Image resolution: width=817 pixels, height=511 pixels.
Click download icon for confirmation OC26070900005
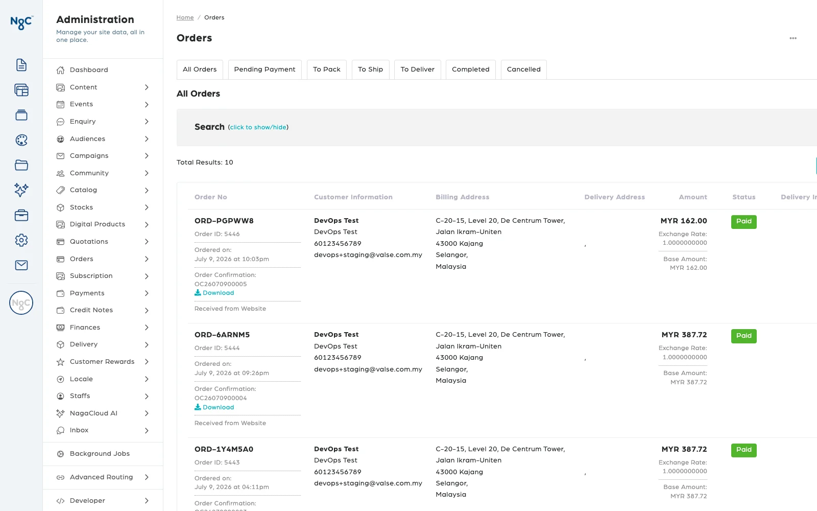[198, 293]
